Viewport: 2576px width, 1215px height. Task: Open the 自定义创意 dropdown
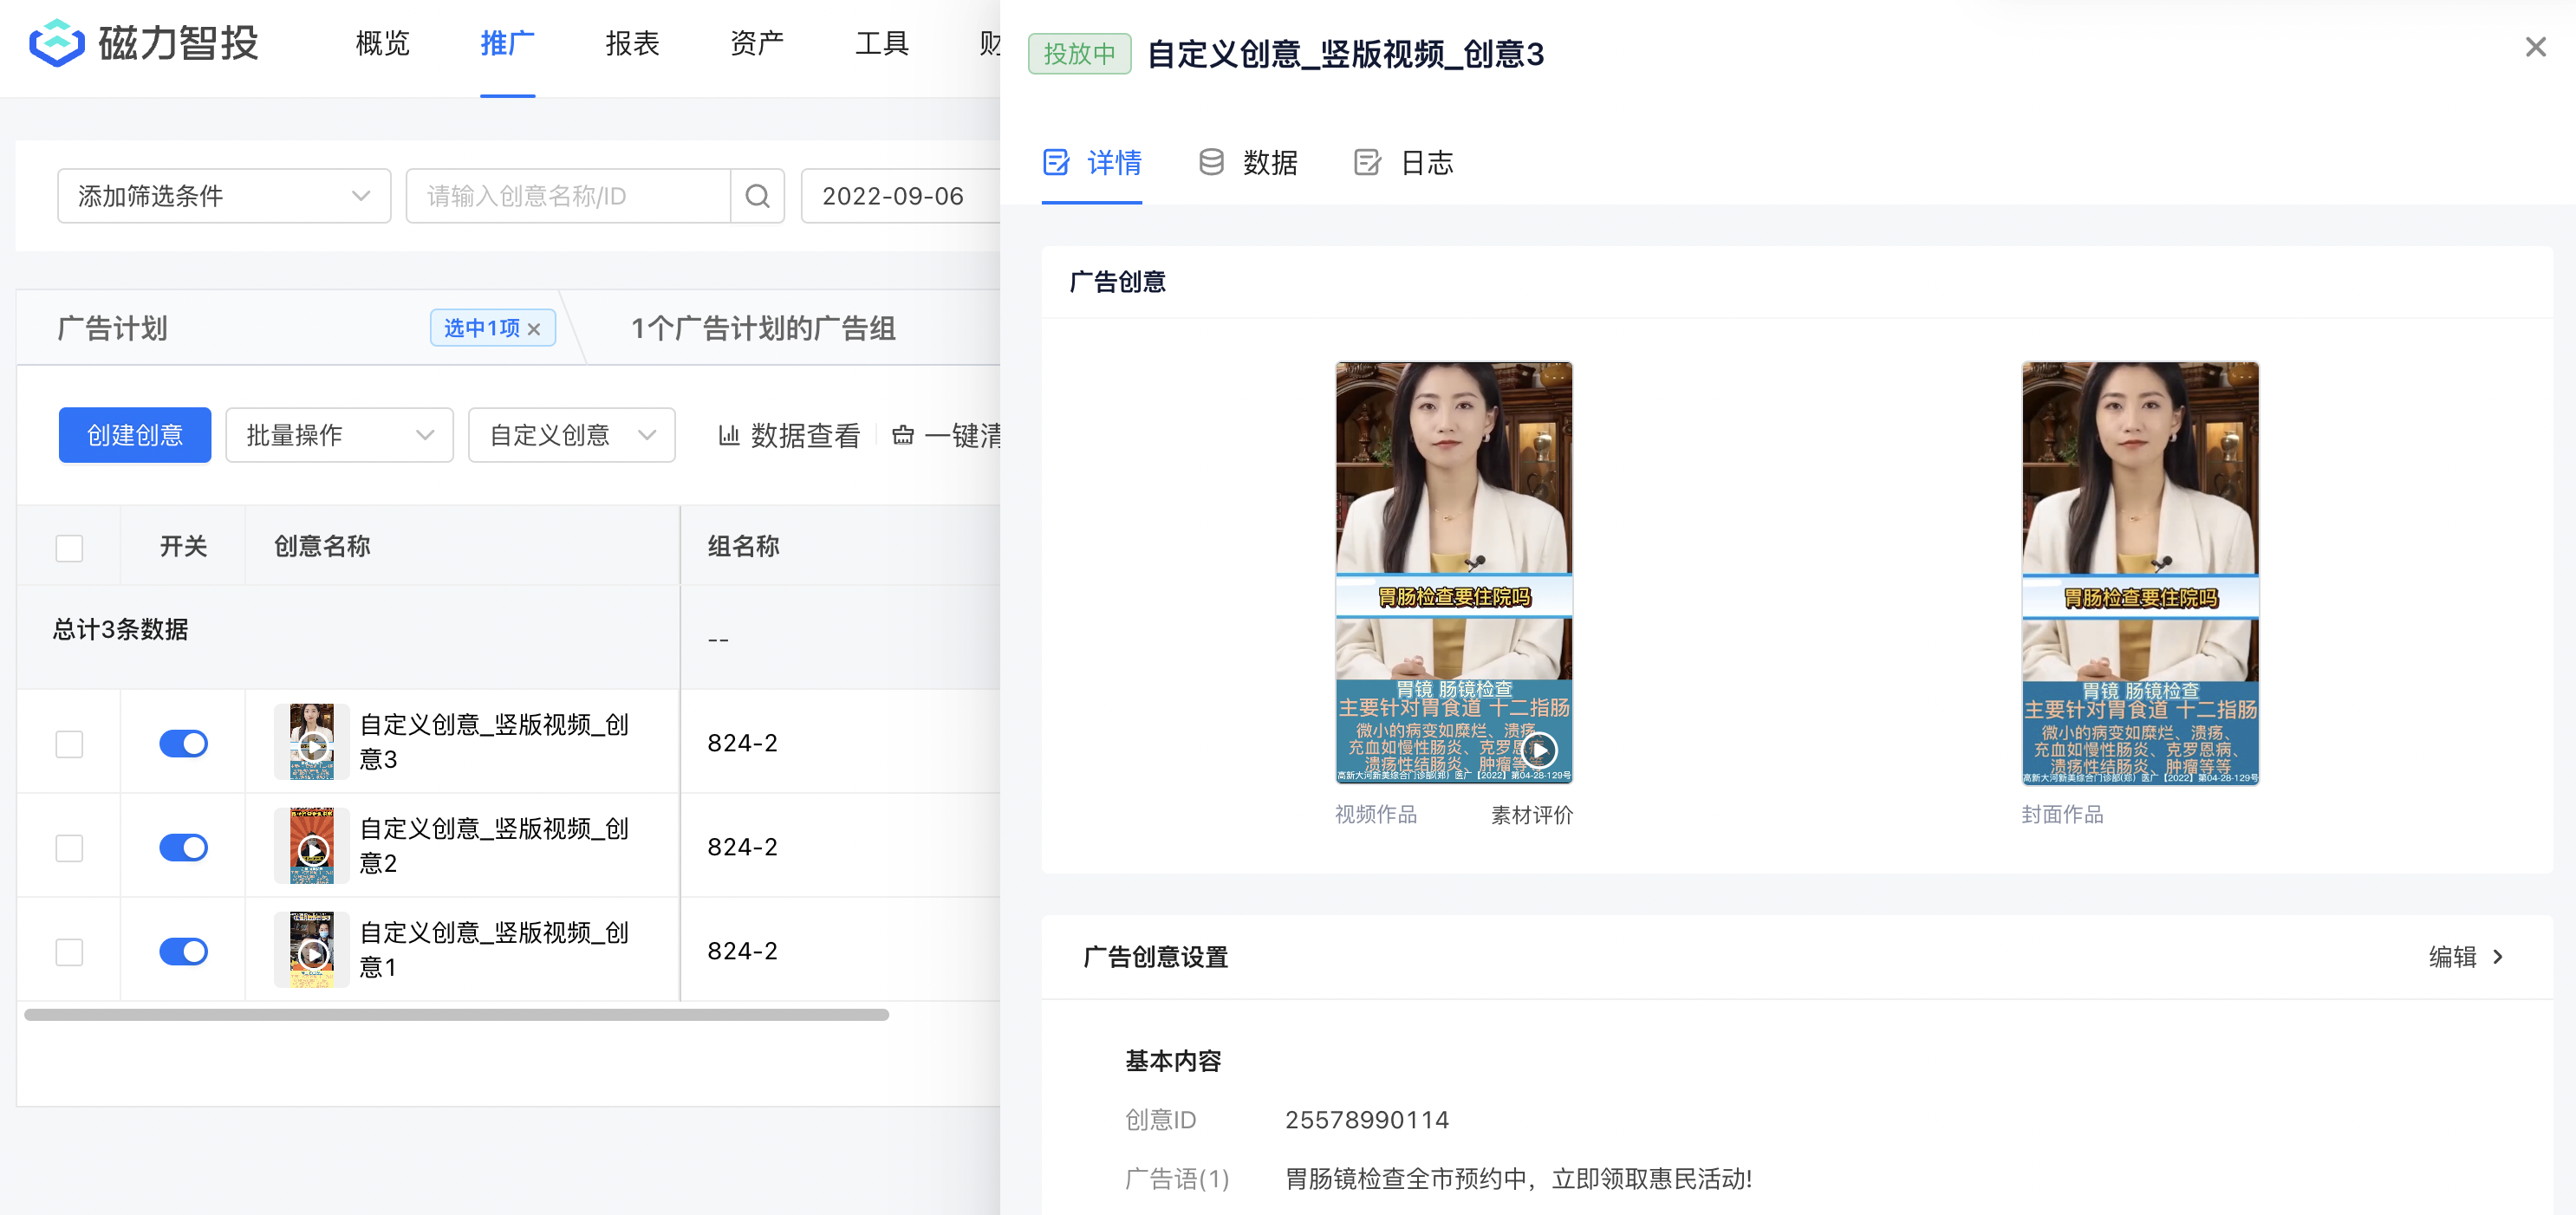pyautogui.click(x=571, y=435)
